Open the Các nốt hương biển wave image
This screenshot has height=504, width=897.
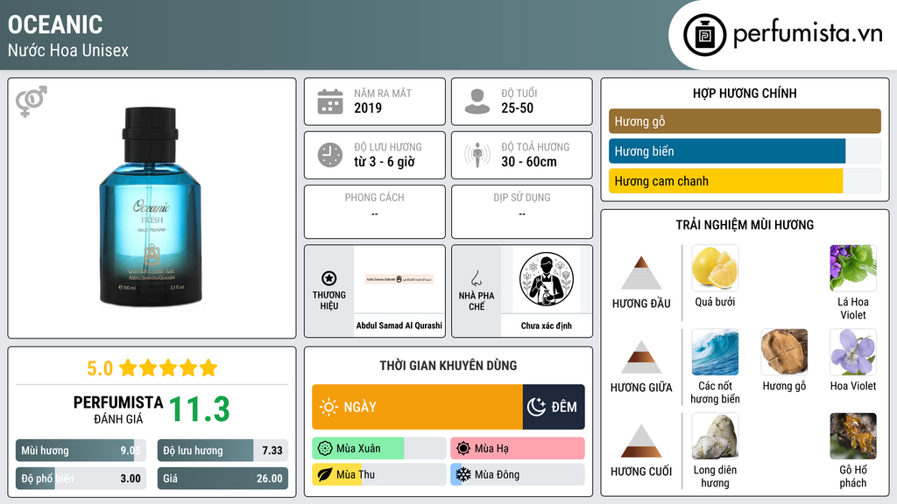click(x=715, y=353)
